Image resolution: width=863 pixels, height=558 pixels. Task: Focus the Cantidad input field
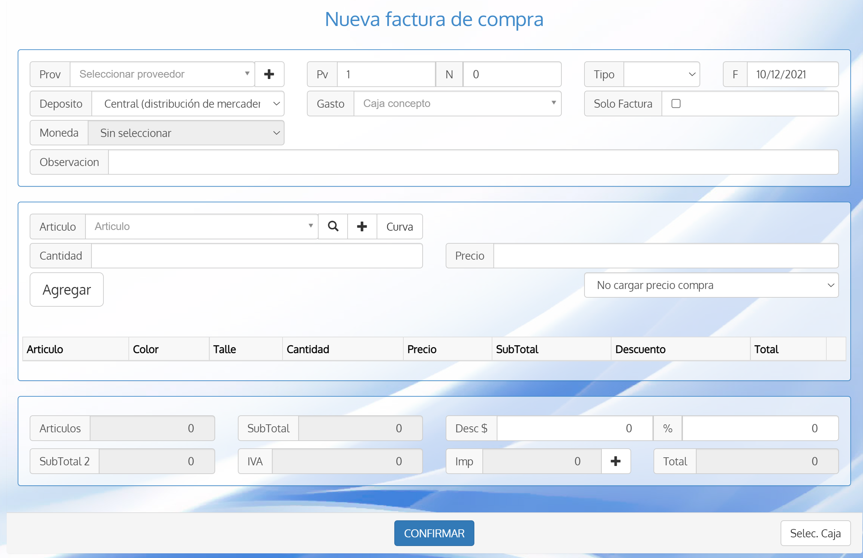(258, 255)
